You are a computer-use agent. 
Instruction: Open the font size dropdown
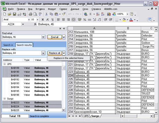[x=38, y=20]
